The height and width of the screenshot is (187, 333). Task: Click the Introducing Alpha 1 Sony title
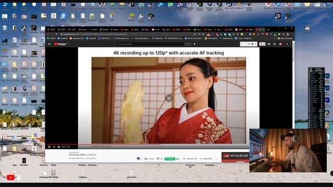82,155
